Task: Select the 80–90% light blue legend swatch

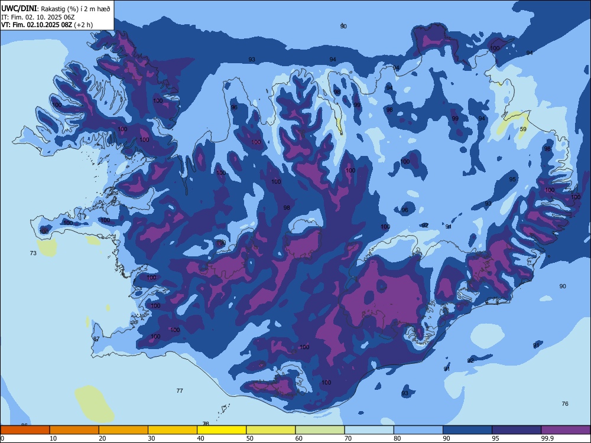Action: point(418,430)
